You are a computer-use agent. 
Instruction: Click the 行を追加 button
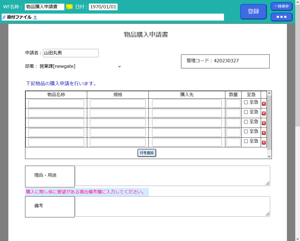[147, 153]
